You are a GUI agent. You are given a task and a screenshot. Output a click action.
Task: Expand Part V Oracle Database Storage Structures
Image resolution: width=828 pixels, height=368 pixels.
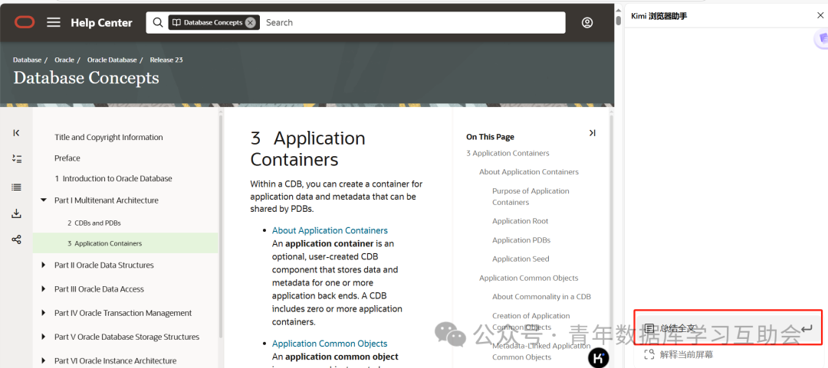click(x=43, y=337)
